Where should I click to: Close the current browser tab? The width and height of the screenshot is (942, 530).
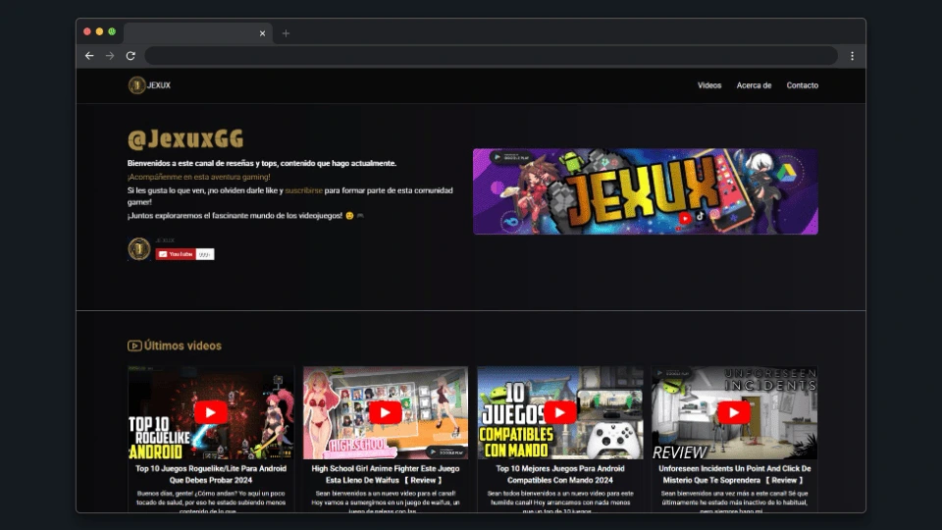262,33
